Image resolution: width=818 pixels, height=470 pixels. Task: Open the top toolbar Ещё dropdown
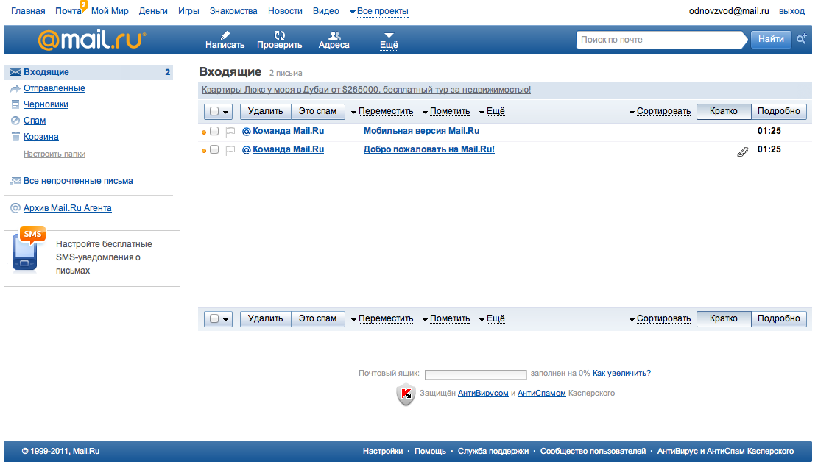coord(492,112)
